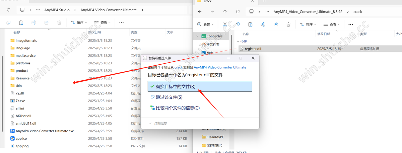Open 新建 dropdown in crack window
Screen dimensions: 402x153
point(205,24)
